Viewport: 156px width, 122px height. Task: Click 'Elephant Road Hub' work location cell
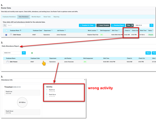click(93, 35)
